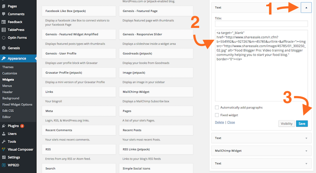Select the Widgets submenu item
This screenshot has width=316, height=173.
8,79
